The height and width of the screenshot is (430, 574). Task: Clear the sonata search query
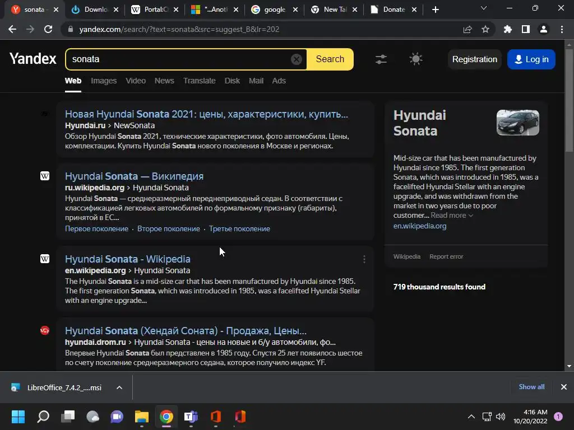click(x=296, y=59)
